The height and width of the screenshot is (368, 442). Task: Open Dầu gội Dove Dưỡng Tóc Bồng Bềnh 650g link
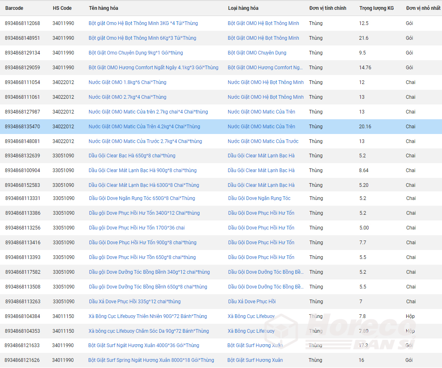(x=148, y=287)
